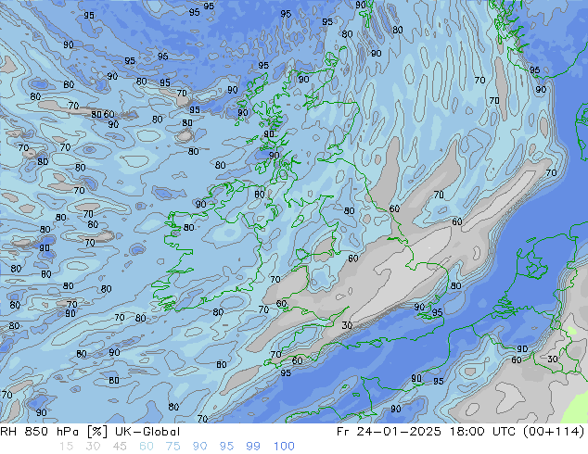Select the legend value 45

(x=120, y=447)
